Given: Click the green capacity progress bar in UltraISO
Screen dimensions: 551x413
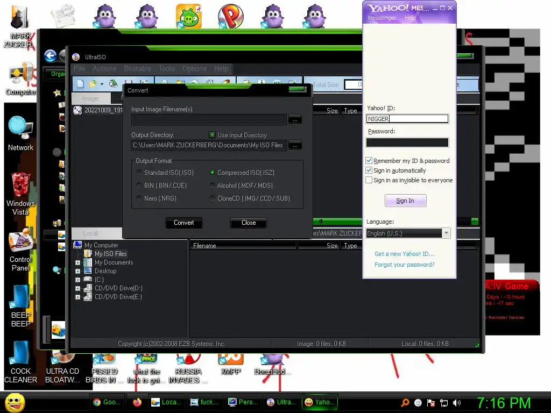Looking at the screenshot, I should 337,221.
